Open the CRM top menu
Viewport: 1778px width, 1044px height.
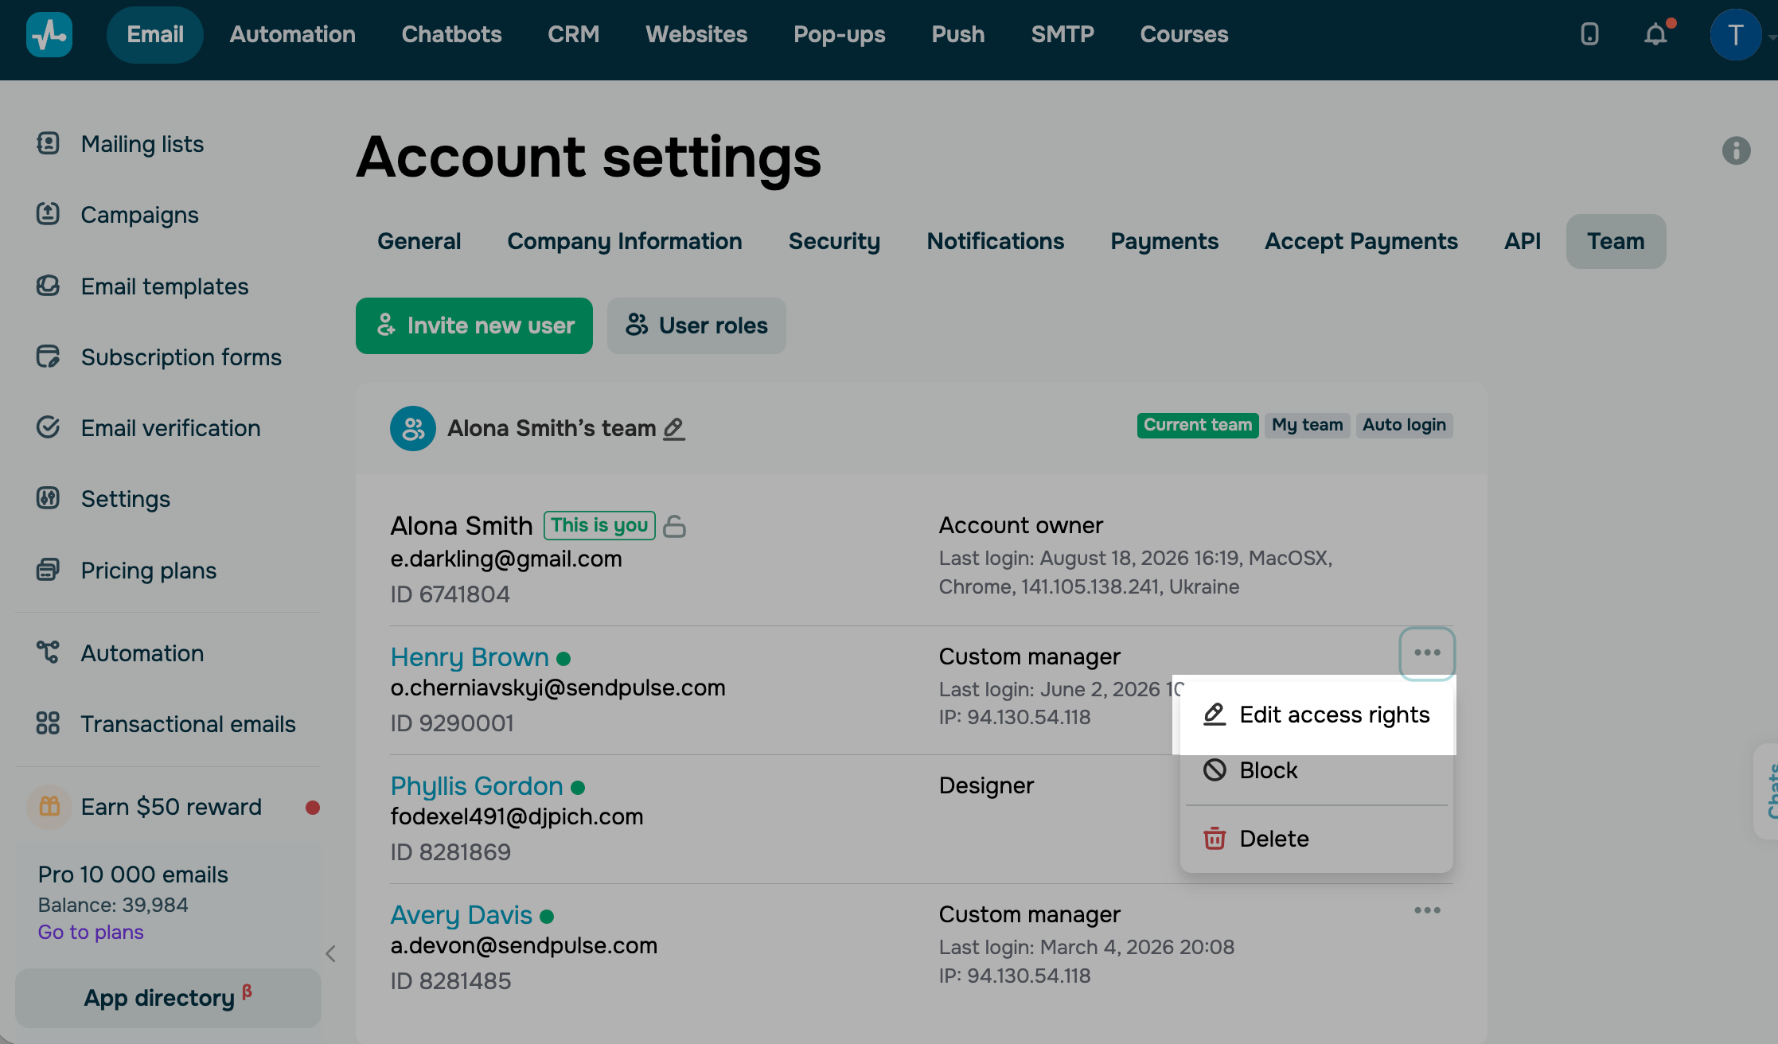[x=573, y=34]
